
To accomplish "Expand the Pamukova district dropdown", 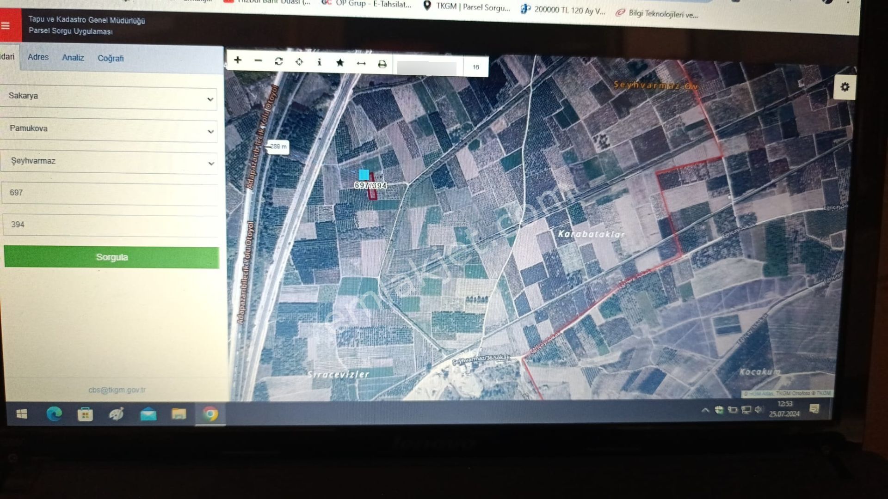I will pos(109,130).
